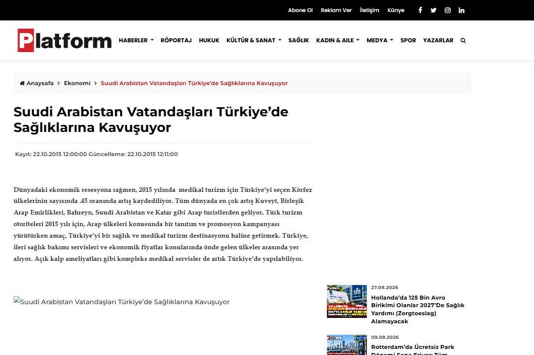This screenshot has height=355, width=534.
Task: Open the RÖPORTAJ menu item
Action: pos(176,40)
